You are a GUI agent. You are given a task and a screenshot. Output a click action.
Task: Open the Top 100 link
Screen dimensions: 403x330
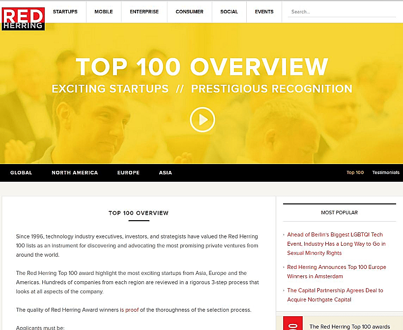355,173
